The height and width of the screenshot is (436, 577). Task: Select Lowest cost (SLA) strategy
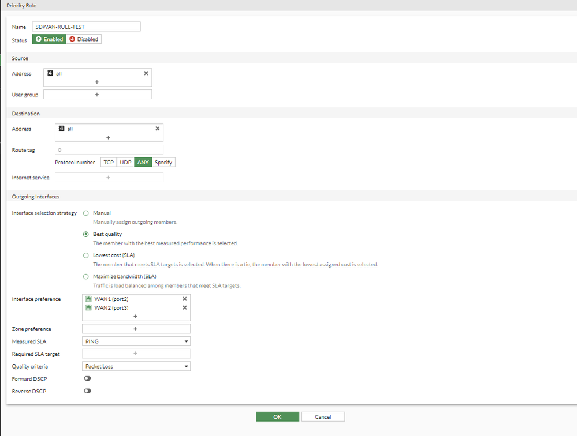coord(86,255)
